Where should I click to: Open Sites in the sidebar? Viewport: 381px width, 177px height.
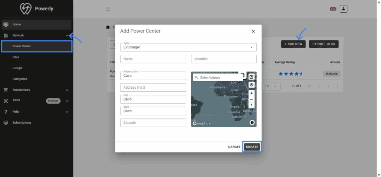pos(16,57)
